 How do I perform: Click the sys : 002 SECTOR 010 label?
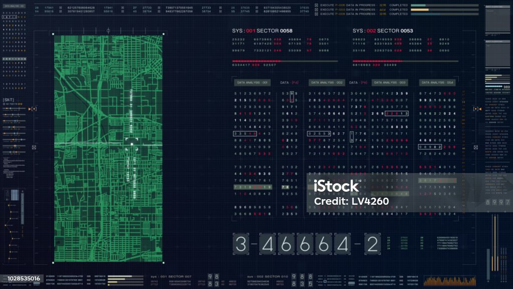[x=268, y=276]
